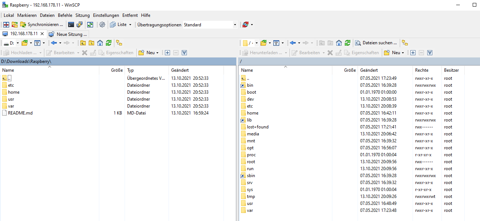The width and height of the screenshot is (480, 221).
Task: Open the Liste queue dropdown
Action: (121, 25)
